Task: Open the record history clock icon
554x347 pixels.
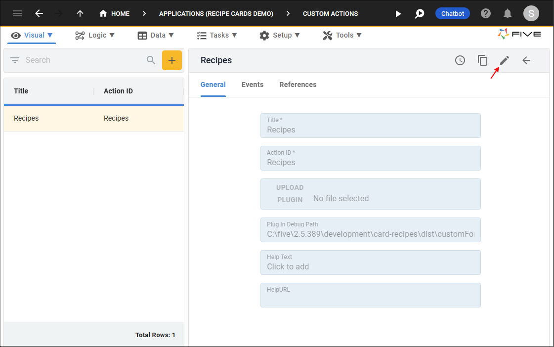Action: pos(460,60)
